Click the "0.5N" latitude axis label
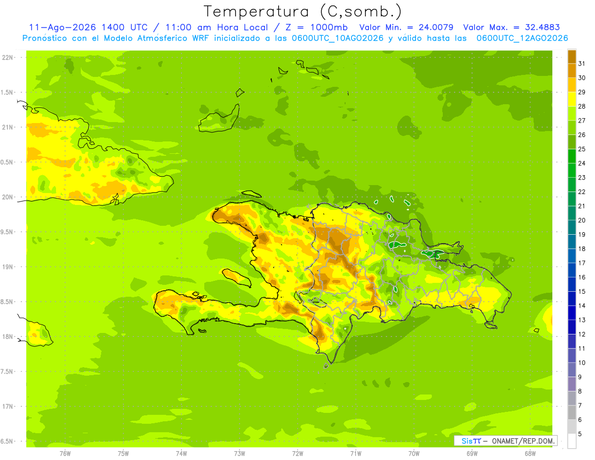The image size is (595, 460). click(x=7, y=162)
